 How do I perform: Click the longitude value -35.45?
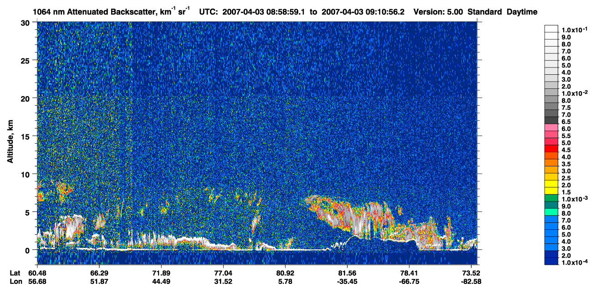click(x=347, y=282)
